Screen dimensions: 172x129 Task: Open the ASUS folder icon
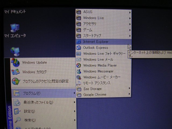(x=79, y=12)
